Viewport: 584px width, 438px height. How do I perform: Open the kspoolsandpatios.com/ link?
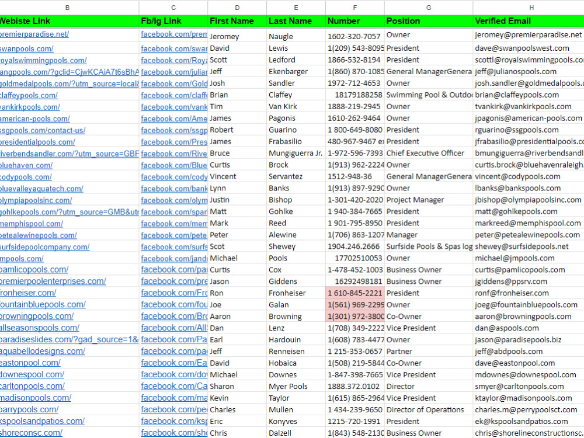coord(42,421)
